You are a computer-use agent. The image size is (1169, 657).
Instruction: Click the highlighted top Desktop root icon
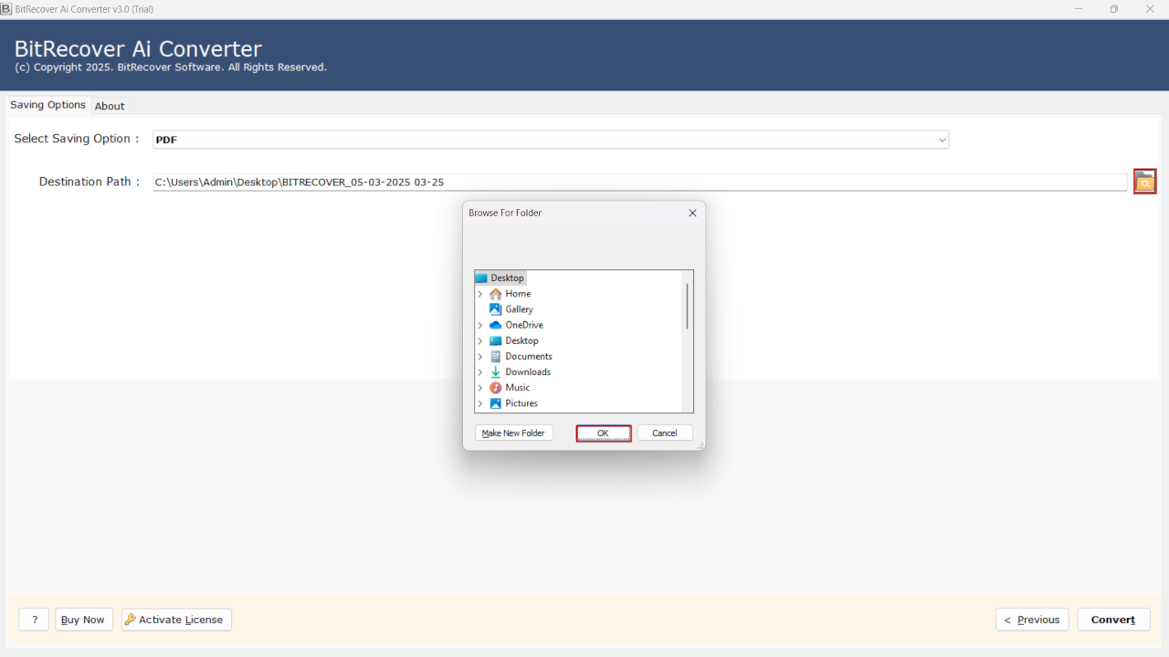point(481,278)
